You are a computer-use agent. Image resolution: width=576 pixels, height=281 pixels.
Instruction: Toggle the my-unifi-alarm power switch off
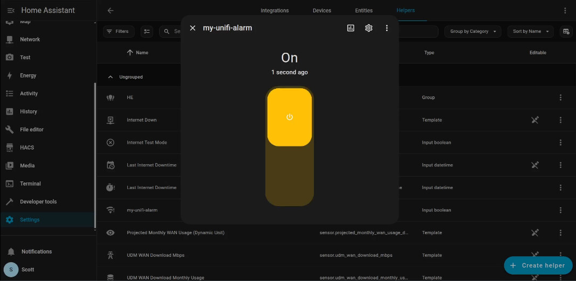point(290,117)
